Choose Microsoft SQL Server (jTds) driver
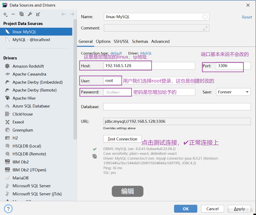256x215 pixels. tap(37, 194)
